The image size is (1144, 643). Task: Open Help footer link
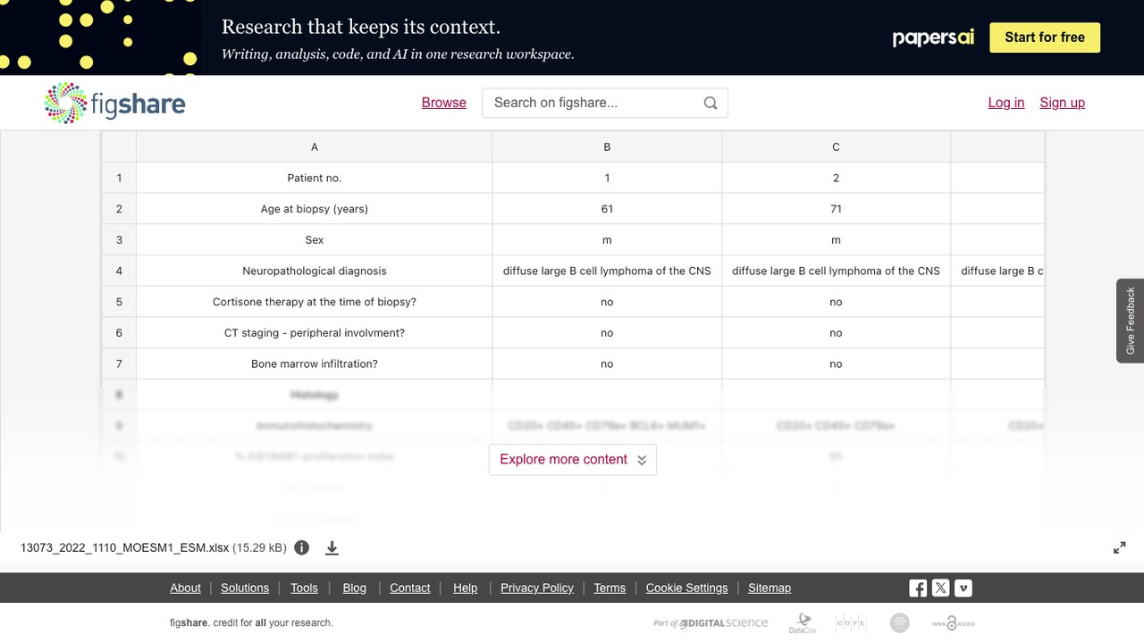(x=466, y=588)
